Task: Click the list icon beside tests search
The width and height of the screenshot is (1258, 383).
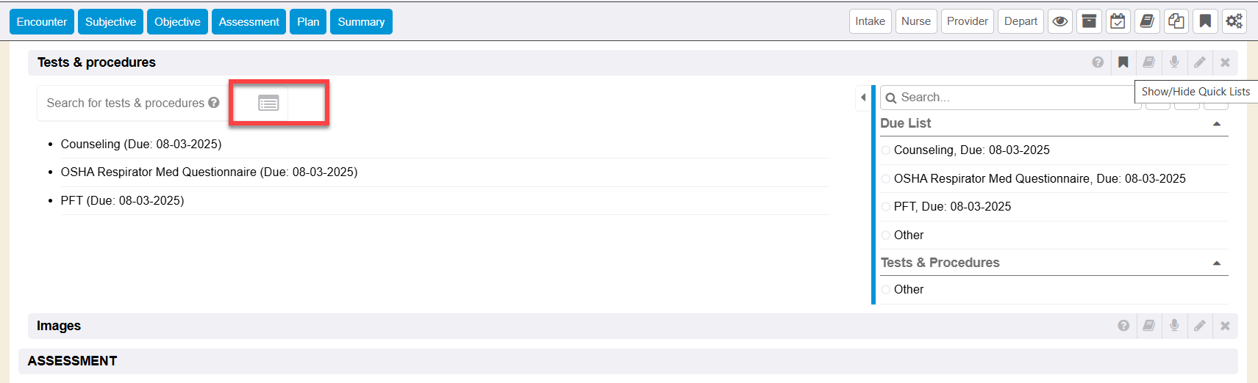Action: pos(268,103)
